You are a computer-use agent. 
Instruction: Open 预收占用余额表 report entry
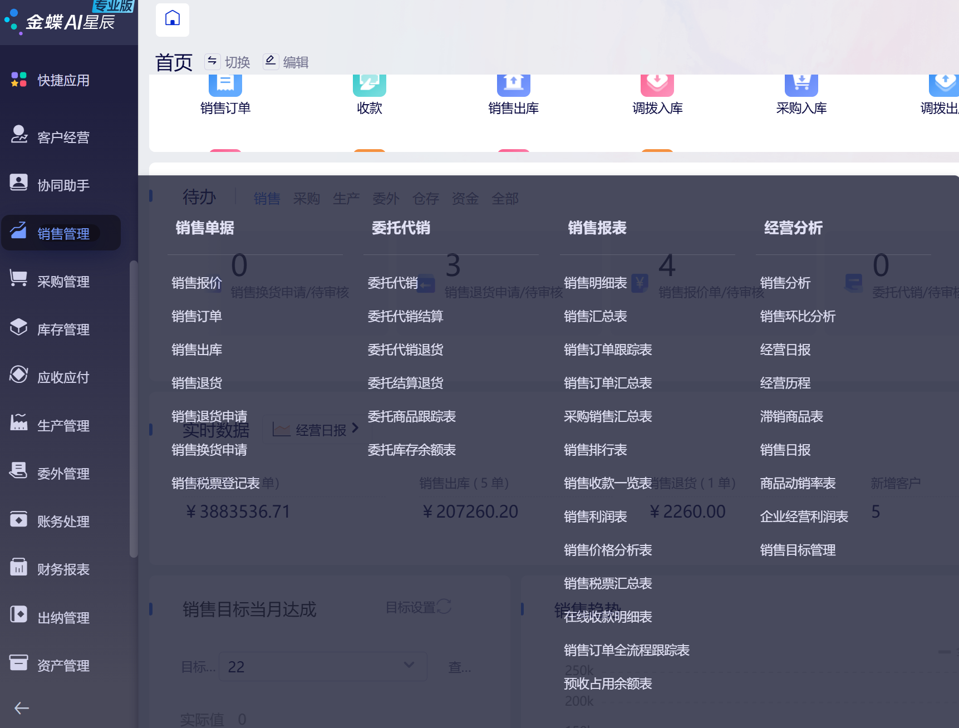pos(608,684)
